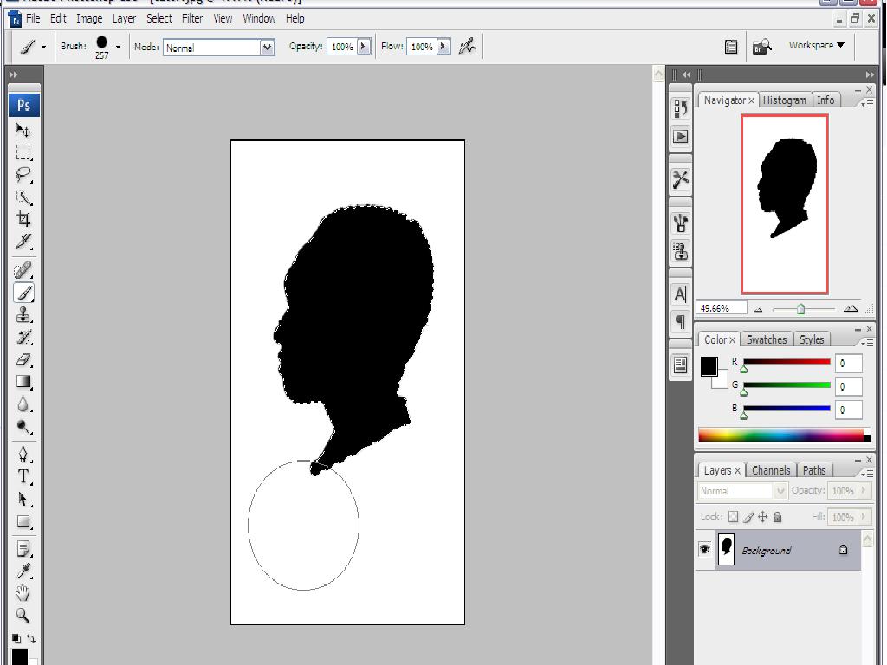887x665 pixels.
Task: Select the Rectangular Marquee tool
Action: click(23, 152)
